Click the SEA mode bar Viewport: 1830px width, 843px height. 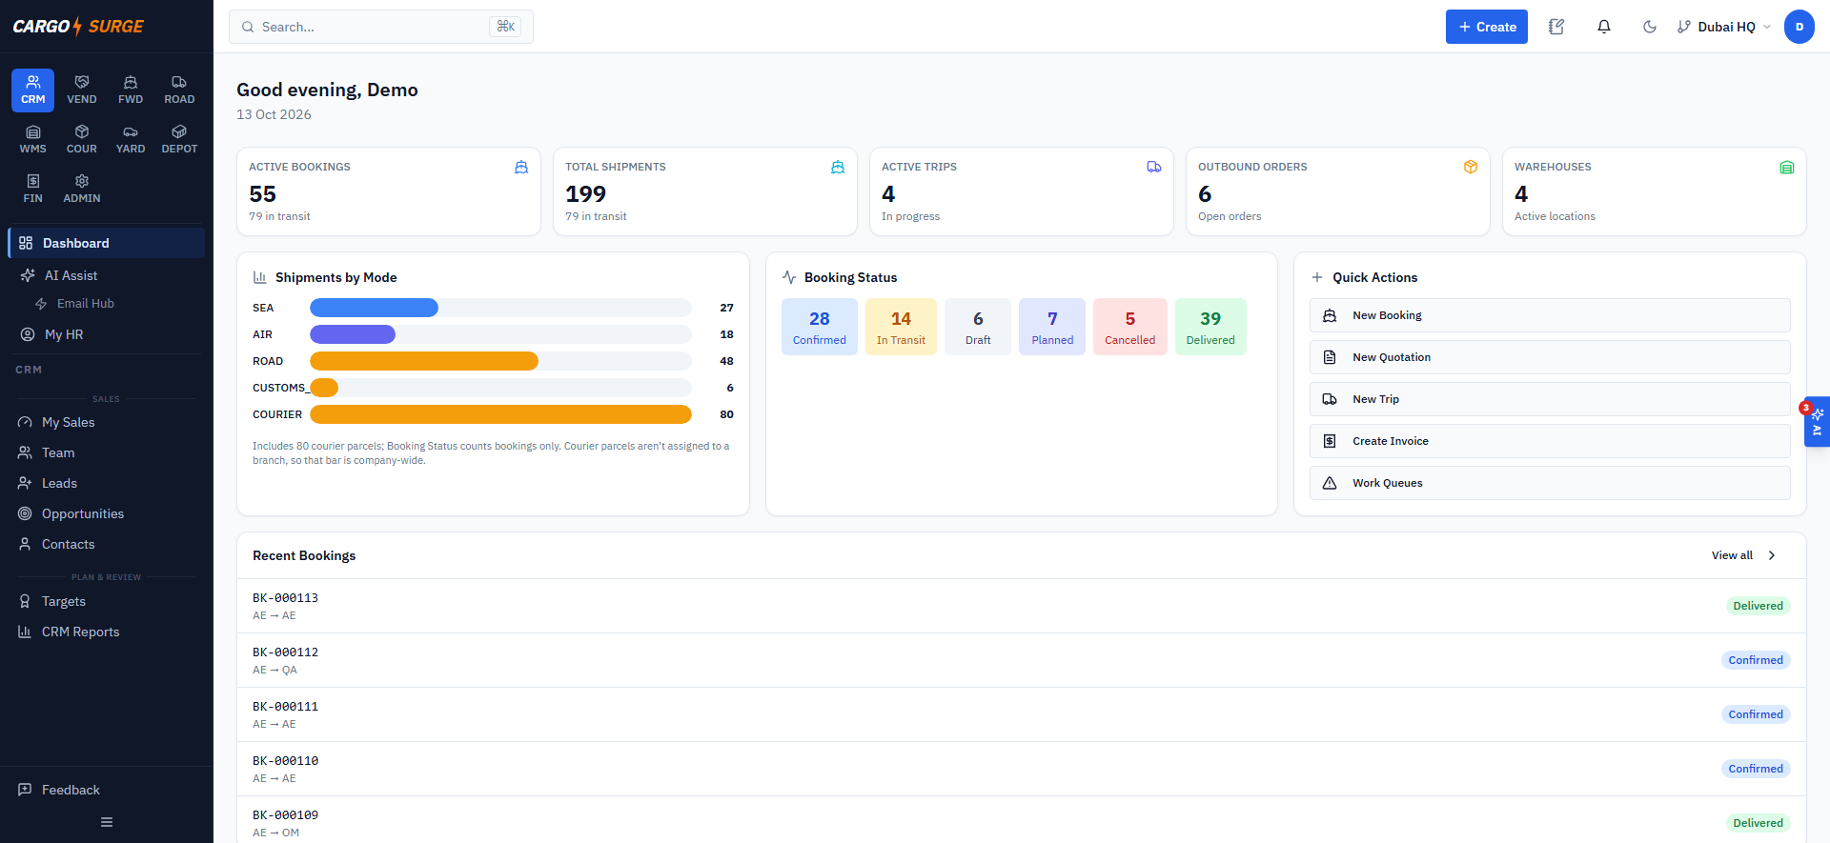tap(375, 308)
